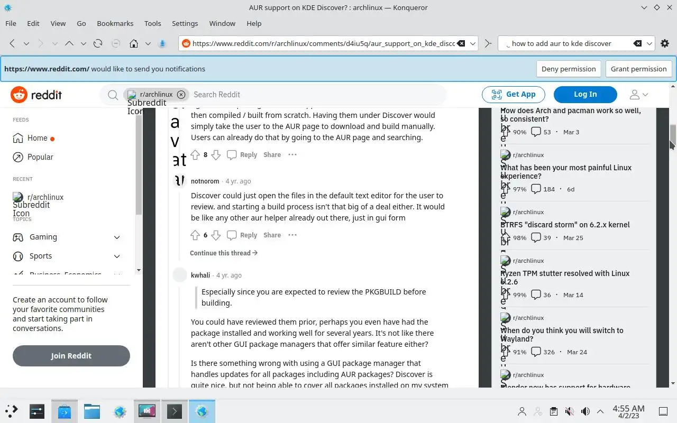The height and width of the screenshot is (423, 677).
Task: Open the up-directory history dropdown
Action: click(x=83, y=43)
